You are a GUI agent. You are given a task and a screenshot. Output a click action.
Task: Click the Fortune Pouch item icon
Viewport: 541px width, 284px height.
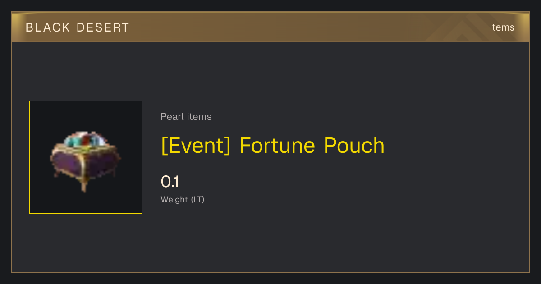[86, 161]
